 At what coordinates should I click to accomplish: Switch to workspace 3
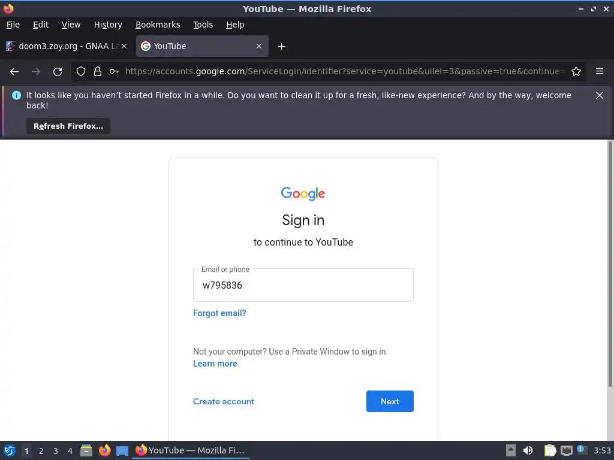56,451
